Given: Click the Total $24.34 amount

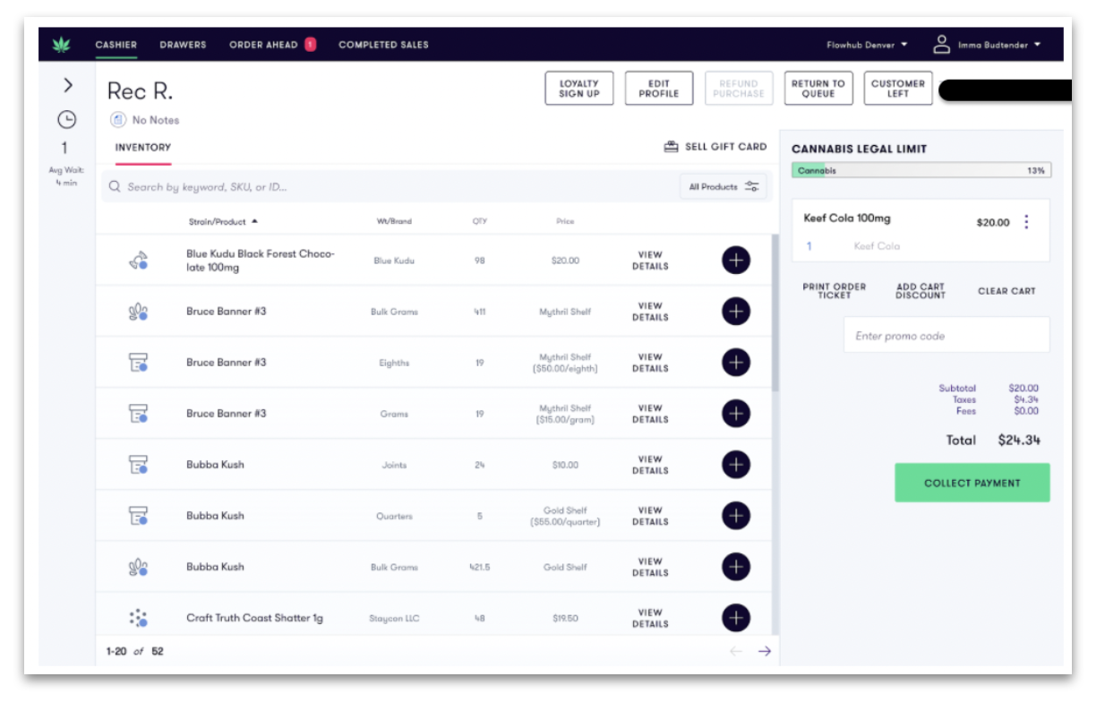Looking at the screenshot, I should click(1019, 441).
